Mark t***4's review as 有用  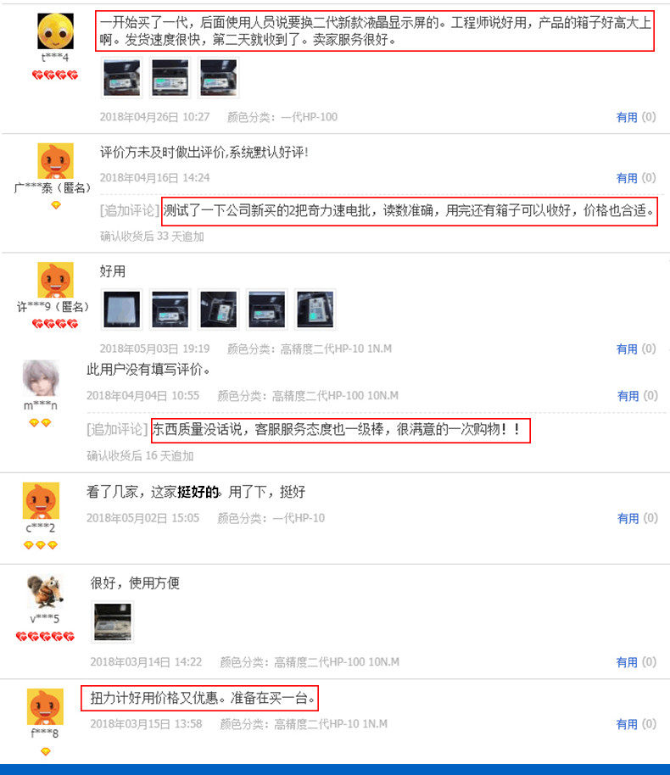click(x=627, y=118)
